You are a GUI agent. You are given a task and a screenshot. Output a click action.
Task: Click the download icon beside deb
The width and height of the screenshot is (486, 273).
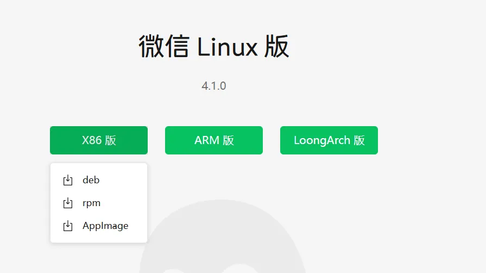click(x=68, y=180)
